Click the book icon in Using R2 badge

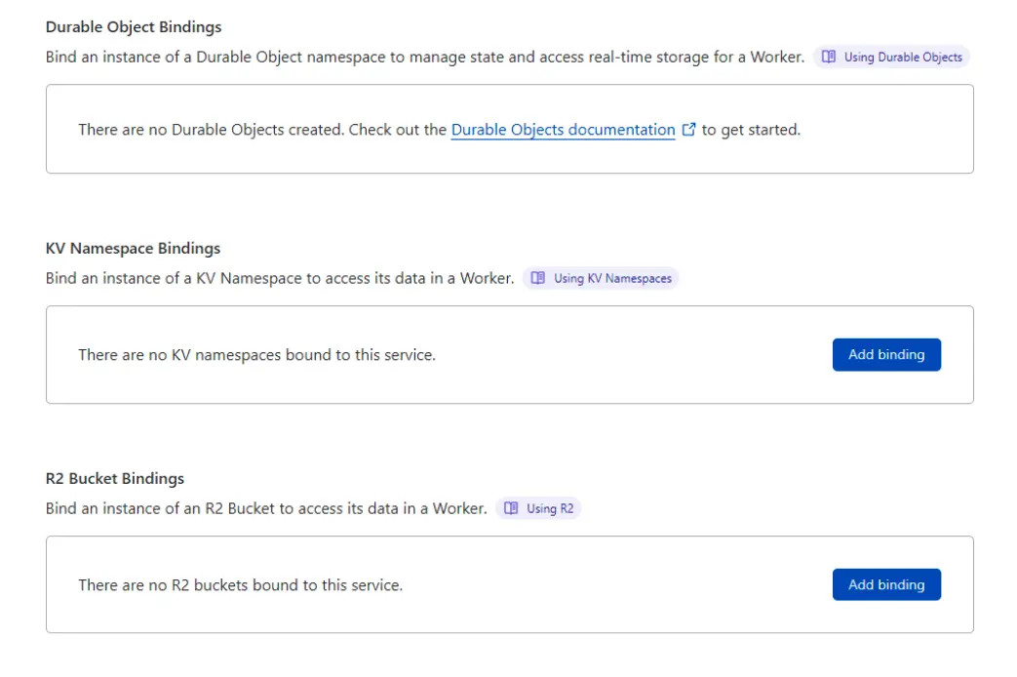click(510, 508)
